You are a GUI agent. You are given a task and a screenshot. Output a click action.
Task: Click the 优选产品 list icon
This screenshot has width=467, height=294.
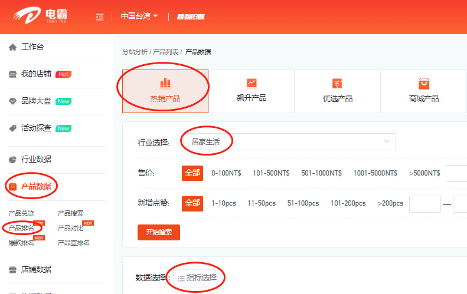(x=338, y=83)
